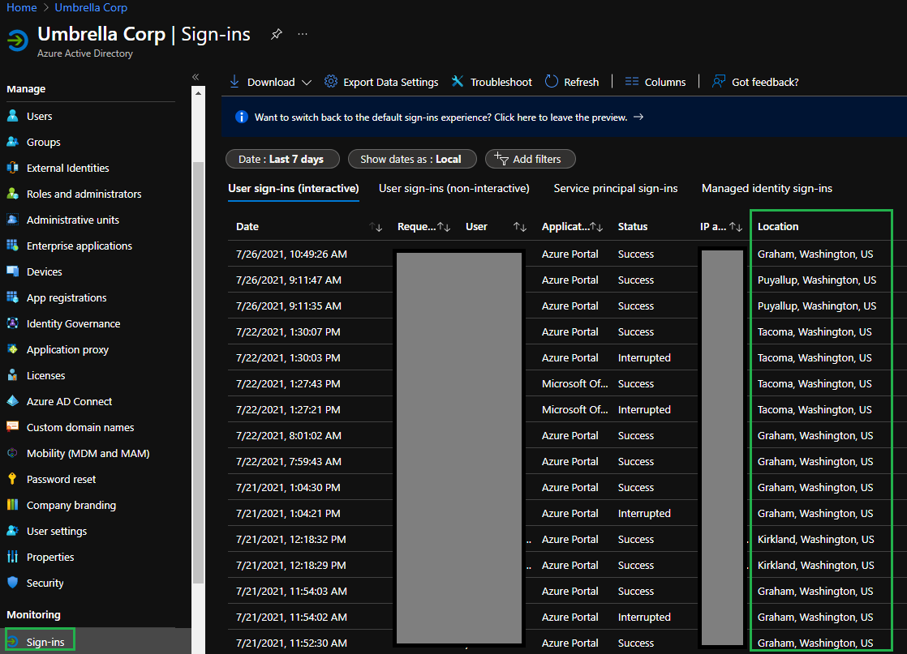This screenshot has width=907, height=654.
Task: Click Got feedback button
Action: click(x=755, y=82)
